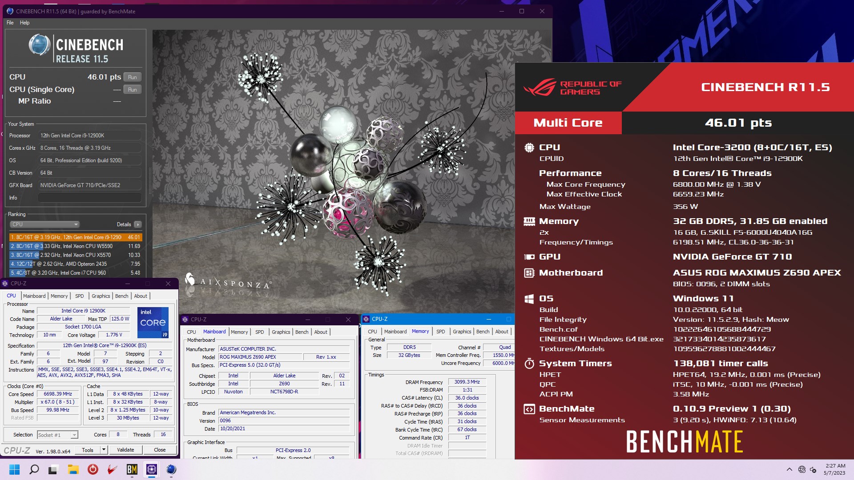The image size is (854, 480).
Task: Open the Windows Start menu
Action: [x=14, y=469]
